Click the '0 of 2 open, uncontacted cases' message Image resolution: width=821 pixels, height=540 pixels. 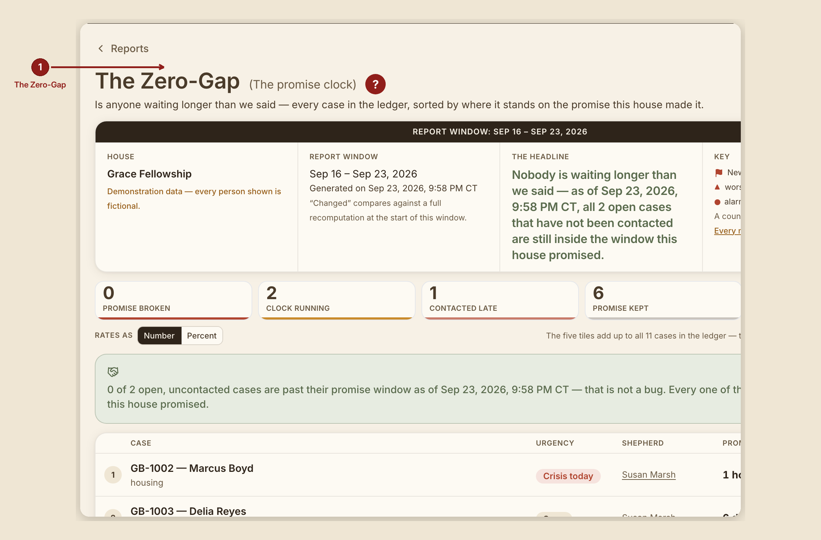424,397
